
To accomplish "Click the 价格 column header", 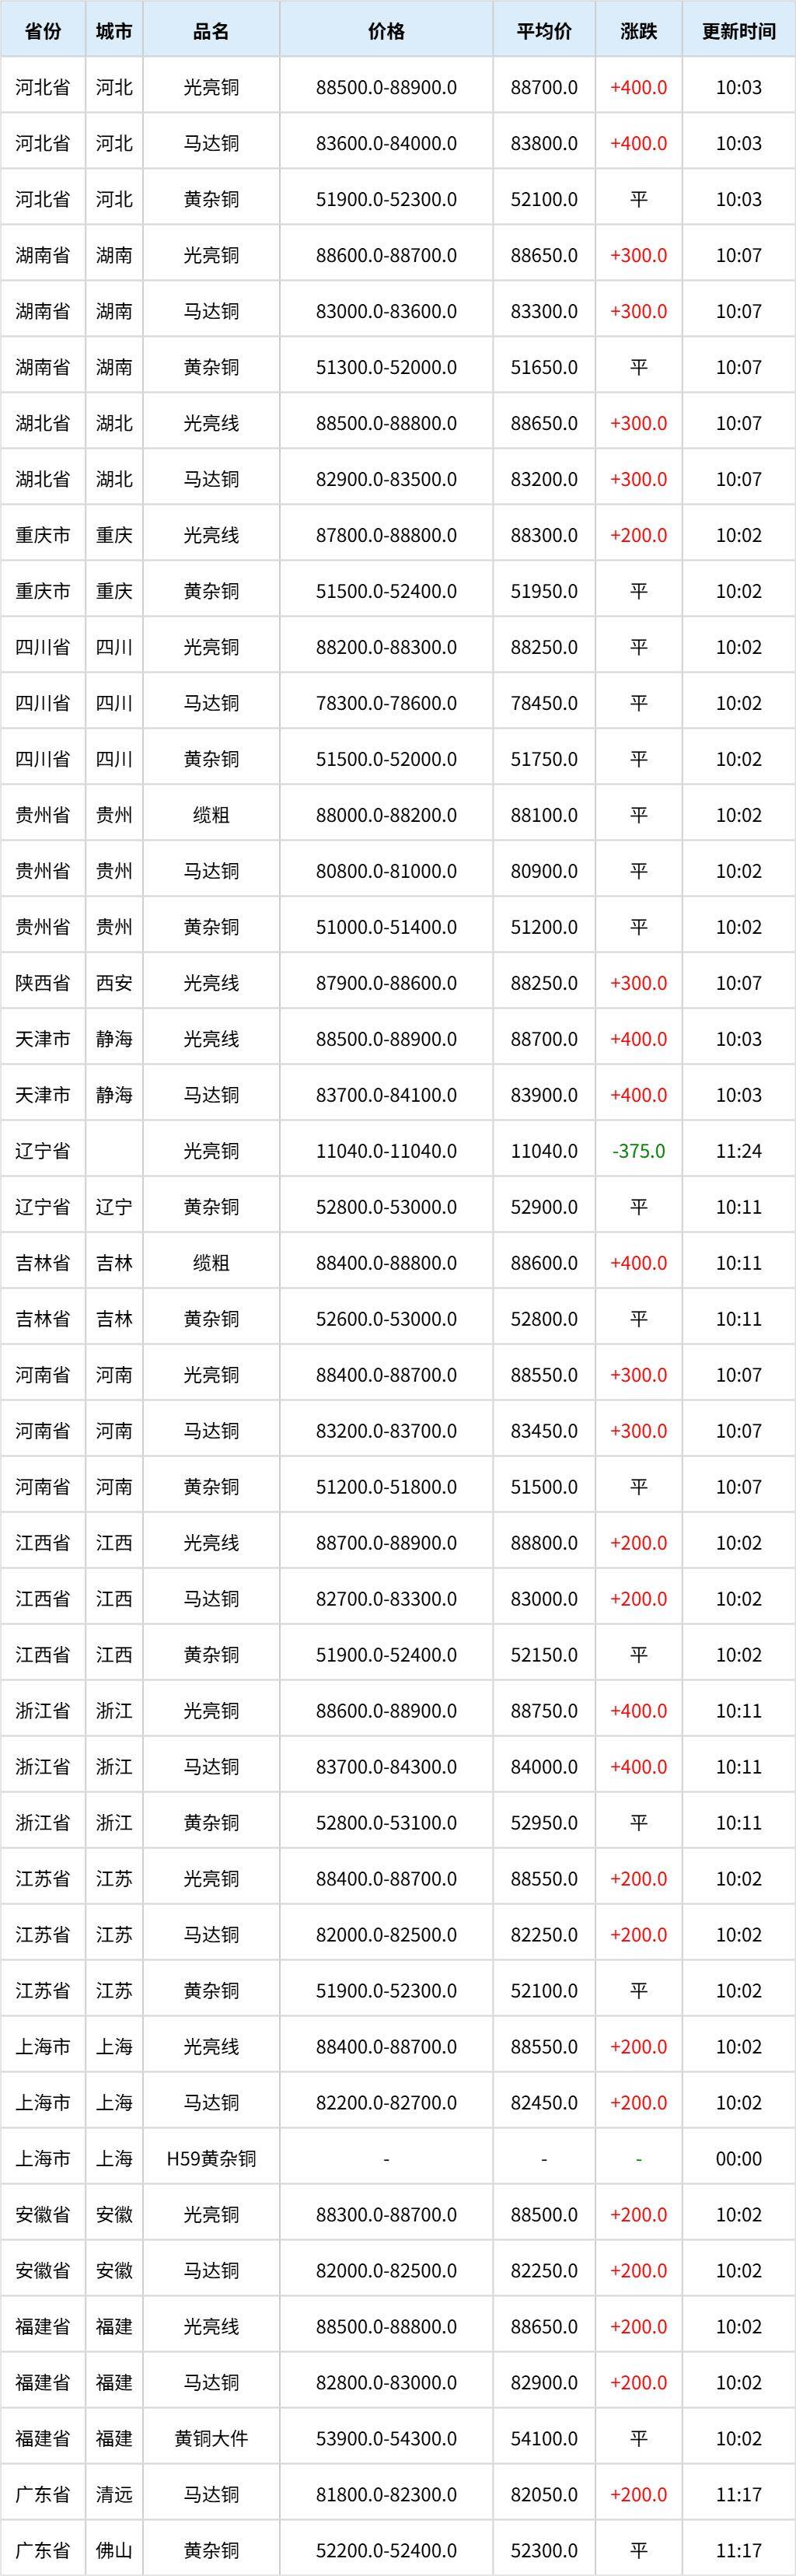I will tap(386, 31).
